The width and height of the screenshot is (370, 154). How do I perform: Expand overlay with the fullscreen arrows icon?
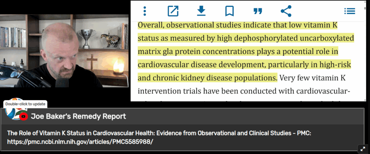click(x=363, y=149)
